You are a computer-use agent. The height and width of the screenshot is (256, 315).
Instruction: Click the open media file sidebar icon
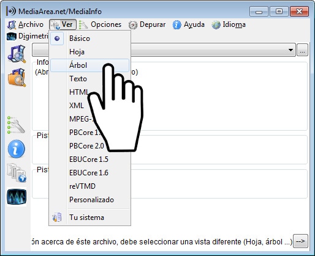pos(17,54)
